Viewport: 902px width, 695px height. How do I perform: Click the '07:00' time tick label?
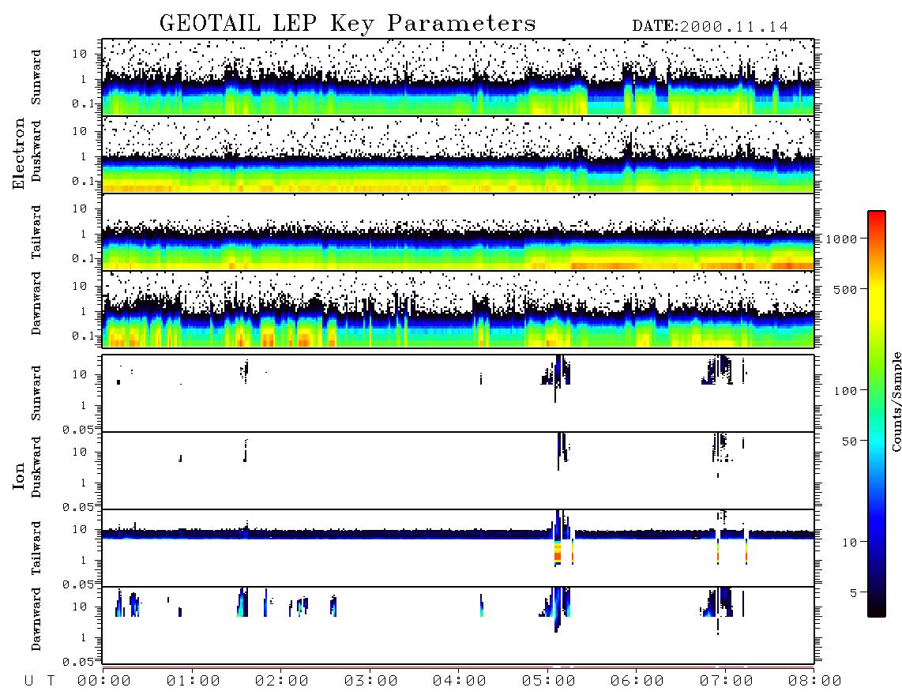tap(727, 682)
